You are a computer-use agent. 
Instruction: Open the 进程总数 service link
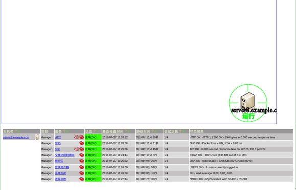tap(60, 179)
